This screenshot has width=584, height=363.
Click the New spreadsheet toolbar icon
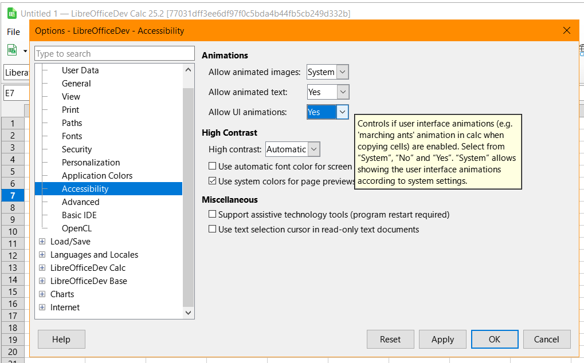pos(12,49)
